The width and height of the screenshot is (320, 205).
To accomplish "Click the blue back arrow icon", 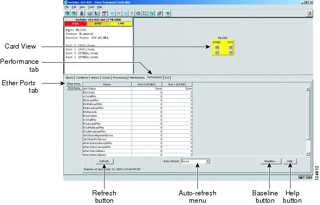I will [x=112, y=14].
